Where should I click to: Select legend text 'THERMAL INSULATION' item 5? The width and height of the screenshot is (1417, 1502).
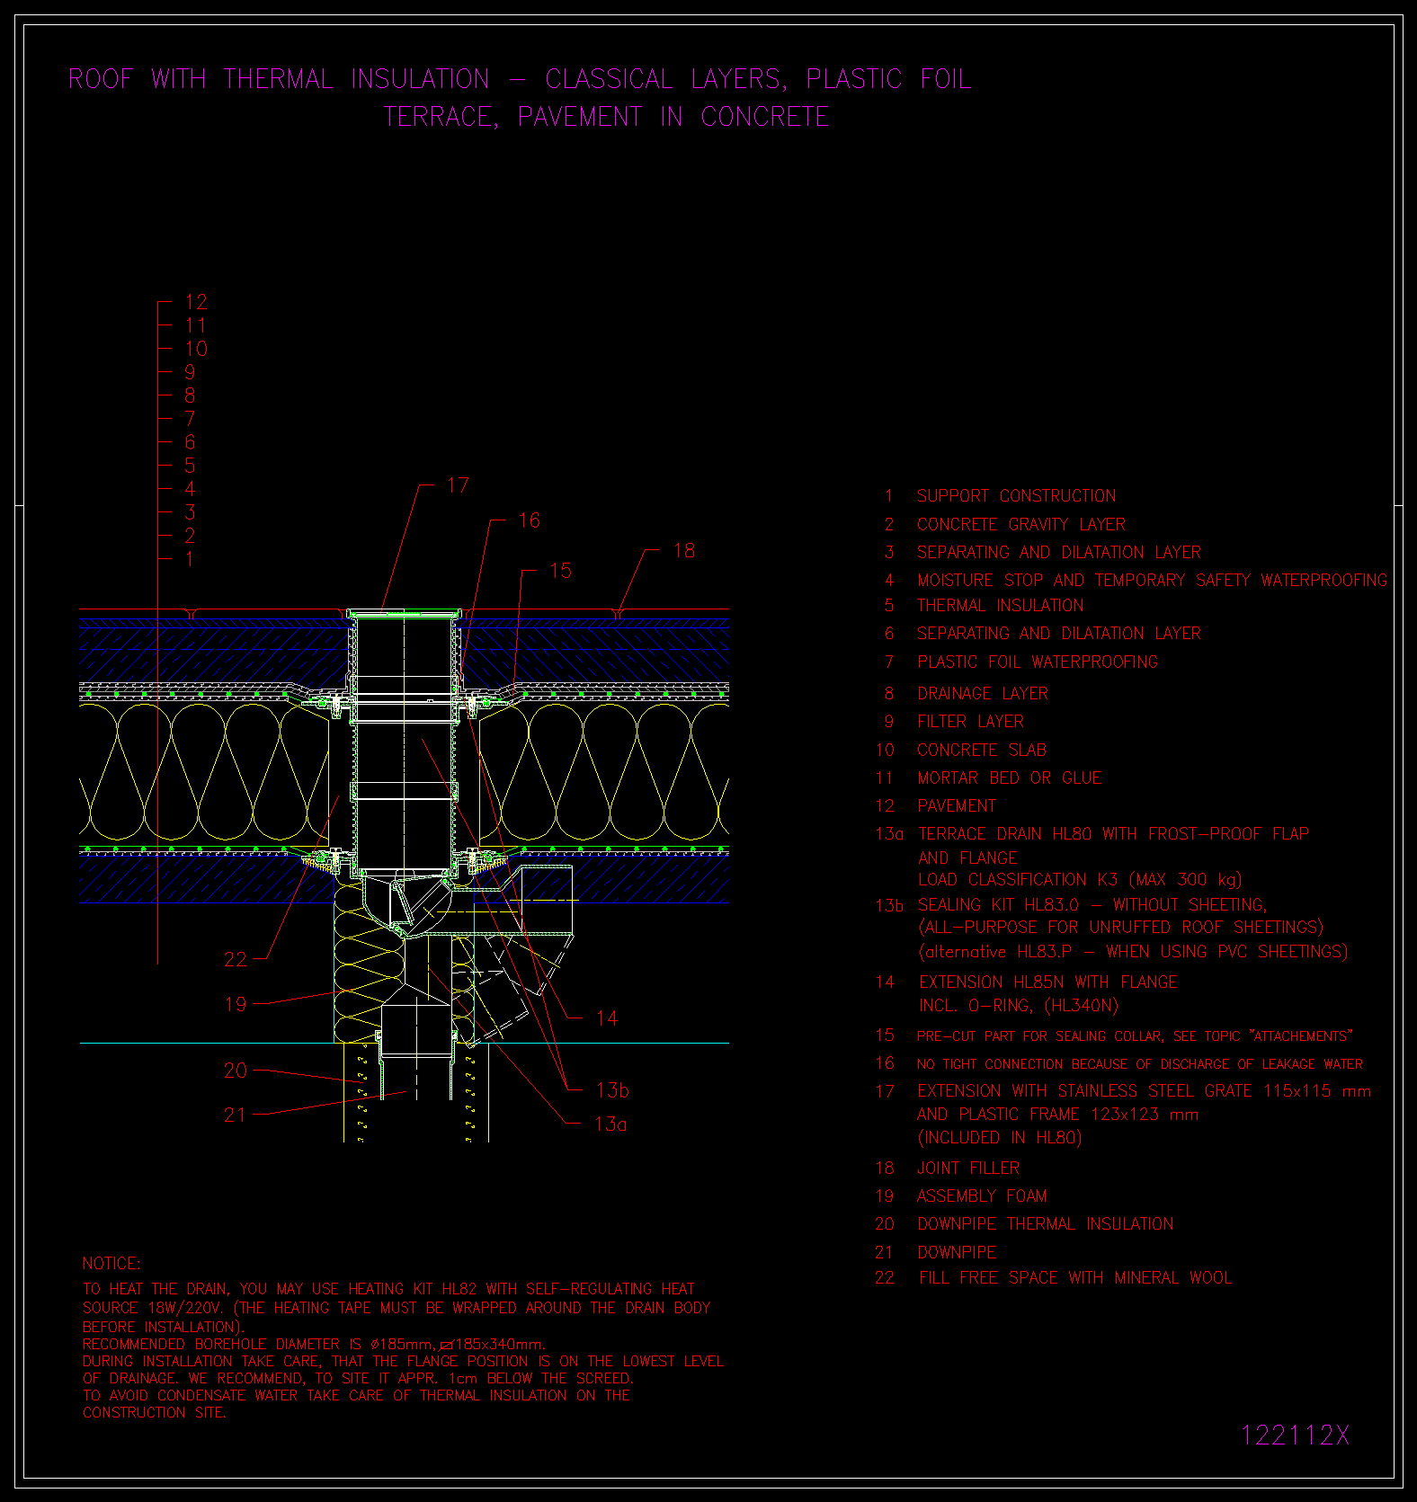click(x=1000, y=605)
